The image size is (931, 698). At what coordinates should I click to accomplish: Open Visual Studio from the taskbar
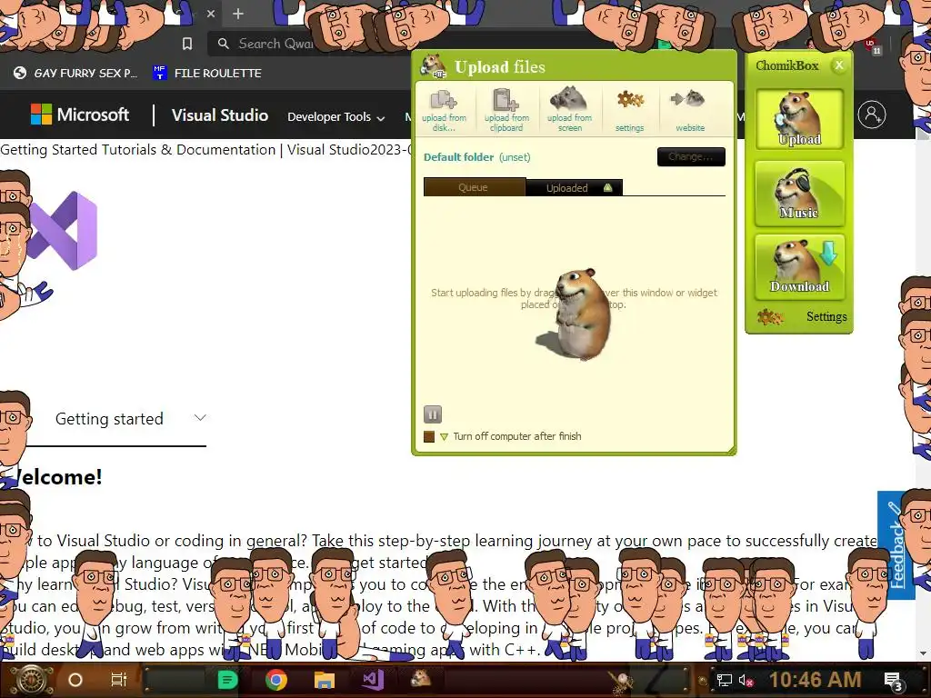point(373,680)
